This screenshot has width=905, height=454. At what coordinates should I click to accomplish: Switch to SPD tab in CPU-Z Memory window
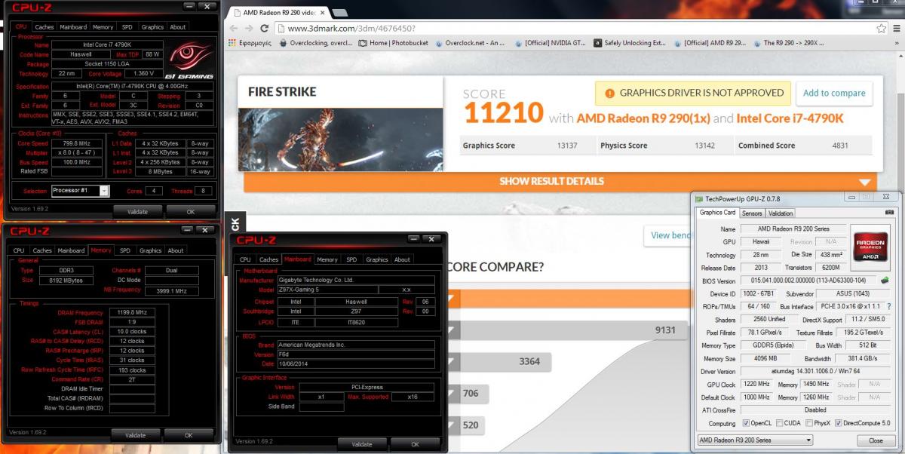125,250
